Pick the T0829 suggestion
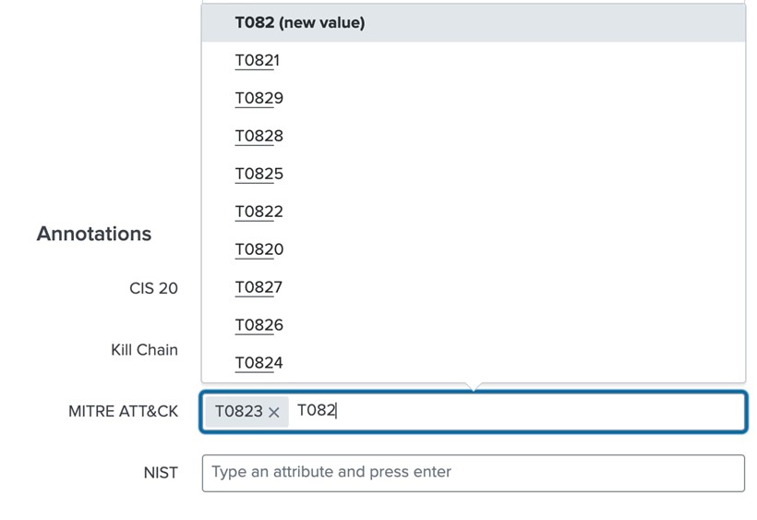757x520 pixels. pyautogui.click(x=258, y=99)
